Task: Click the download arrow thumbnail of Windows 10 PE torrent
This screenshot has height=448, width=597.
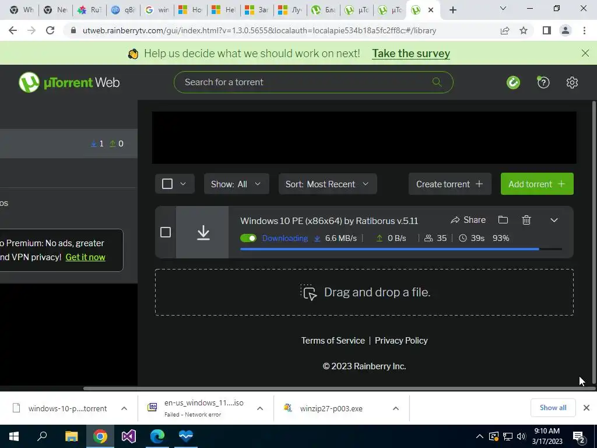Action: click(x=203, y=232)
